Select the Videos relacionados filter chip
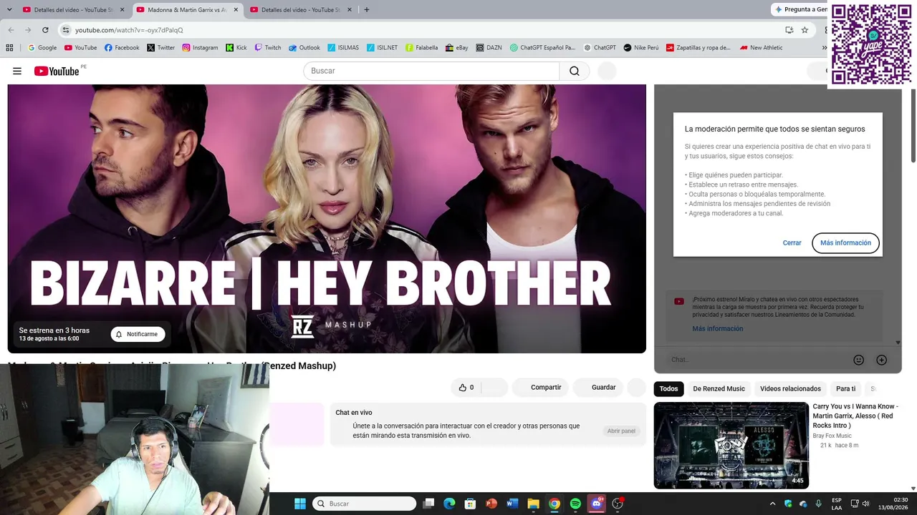This screenshot has height=515, width=917. click(790, 388)
